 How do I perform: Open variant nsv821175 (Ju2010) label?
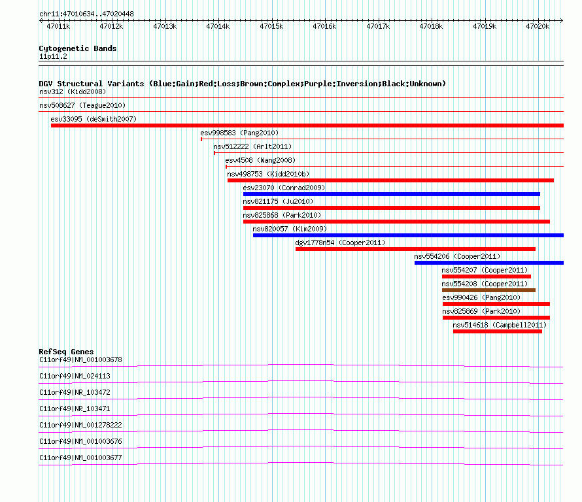click(278, 201)
